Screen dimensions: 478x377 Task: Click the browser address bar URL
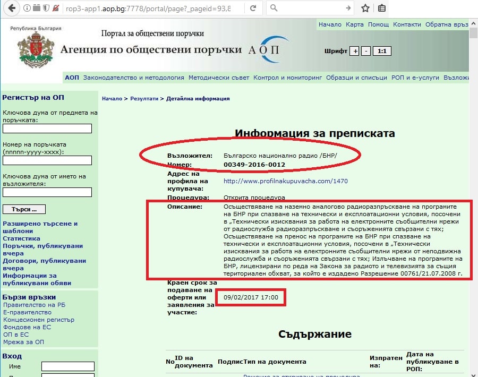(148, 8)
